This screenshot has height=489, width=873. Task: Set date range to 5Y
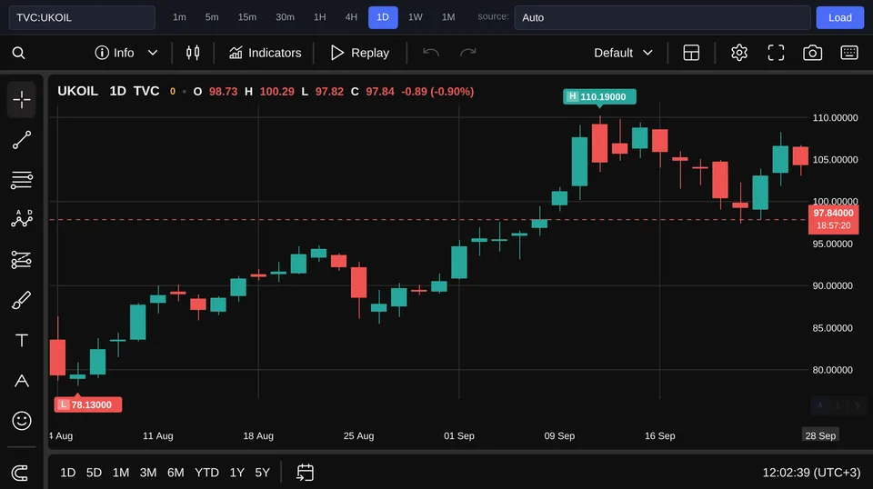click(262, 473)
